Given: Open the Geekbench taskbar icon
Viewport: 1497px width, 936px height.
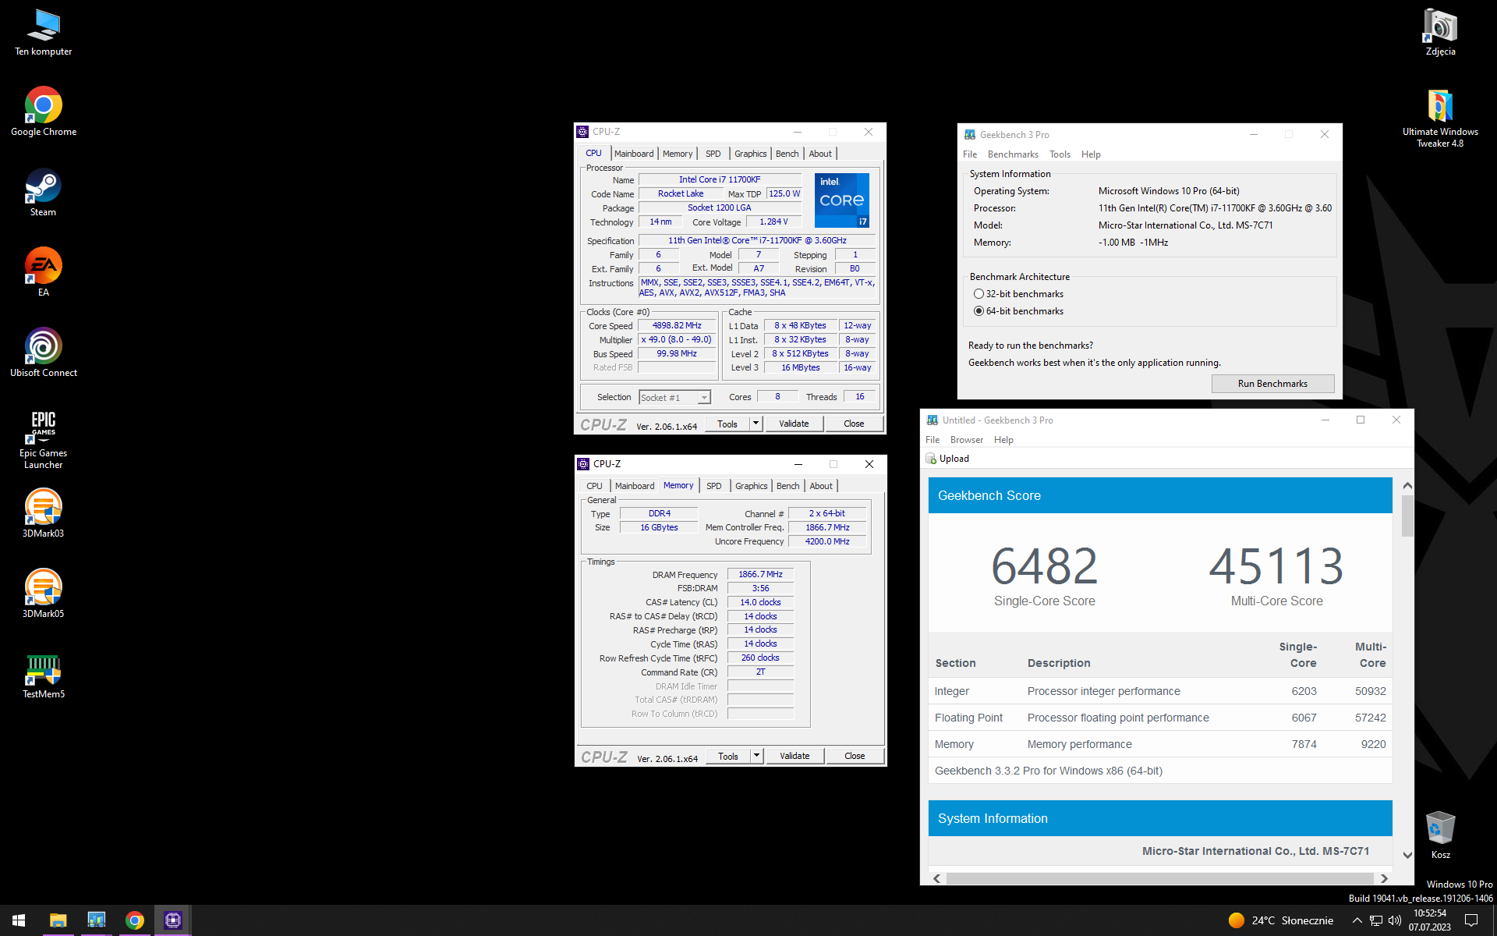Looking at the screenshot, I should [97, 920].
